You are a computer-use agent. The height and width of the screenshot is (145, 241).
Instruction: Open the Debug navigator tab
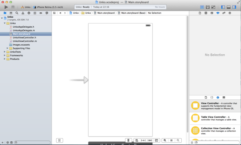click(x=35, y=13)
